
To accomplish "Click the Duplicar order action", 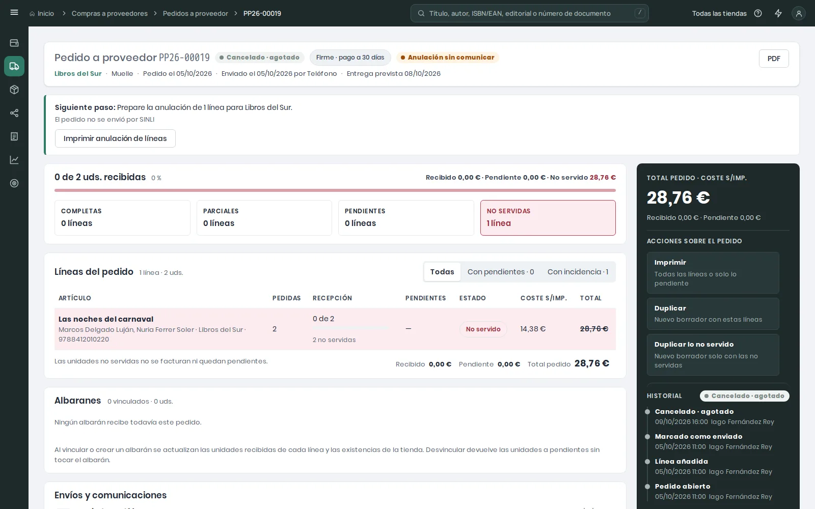I will 713,314.
